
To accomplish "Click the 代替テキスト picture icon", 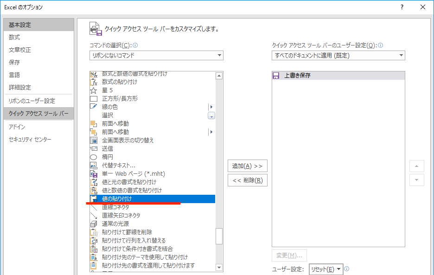I will [x=94, y=166].
